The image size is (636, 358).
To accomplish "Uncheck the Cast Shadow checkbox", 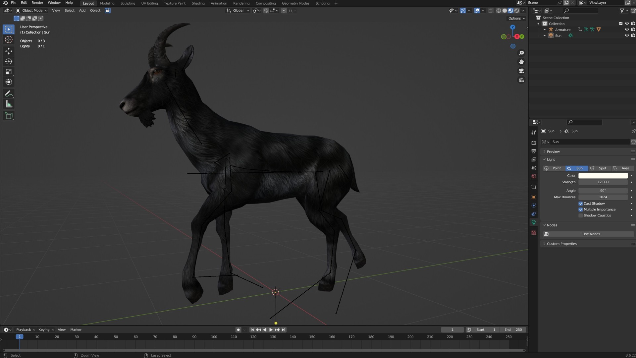I will (x=580, y=204).
